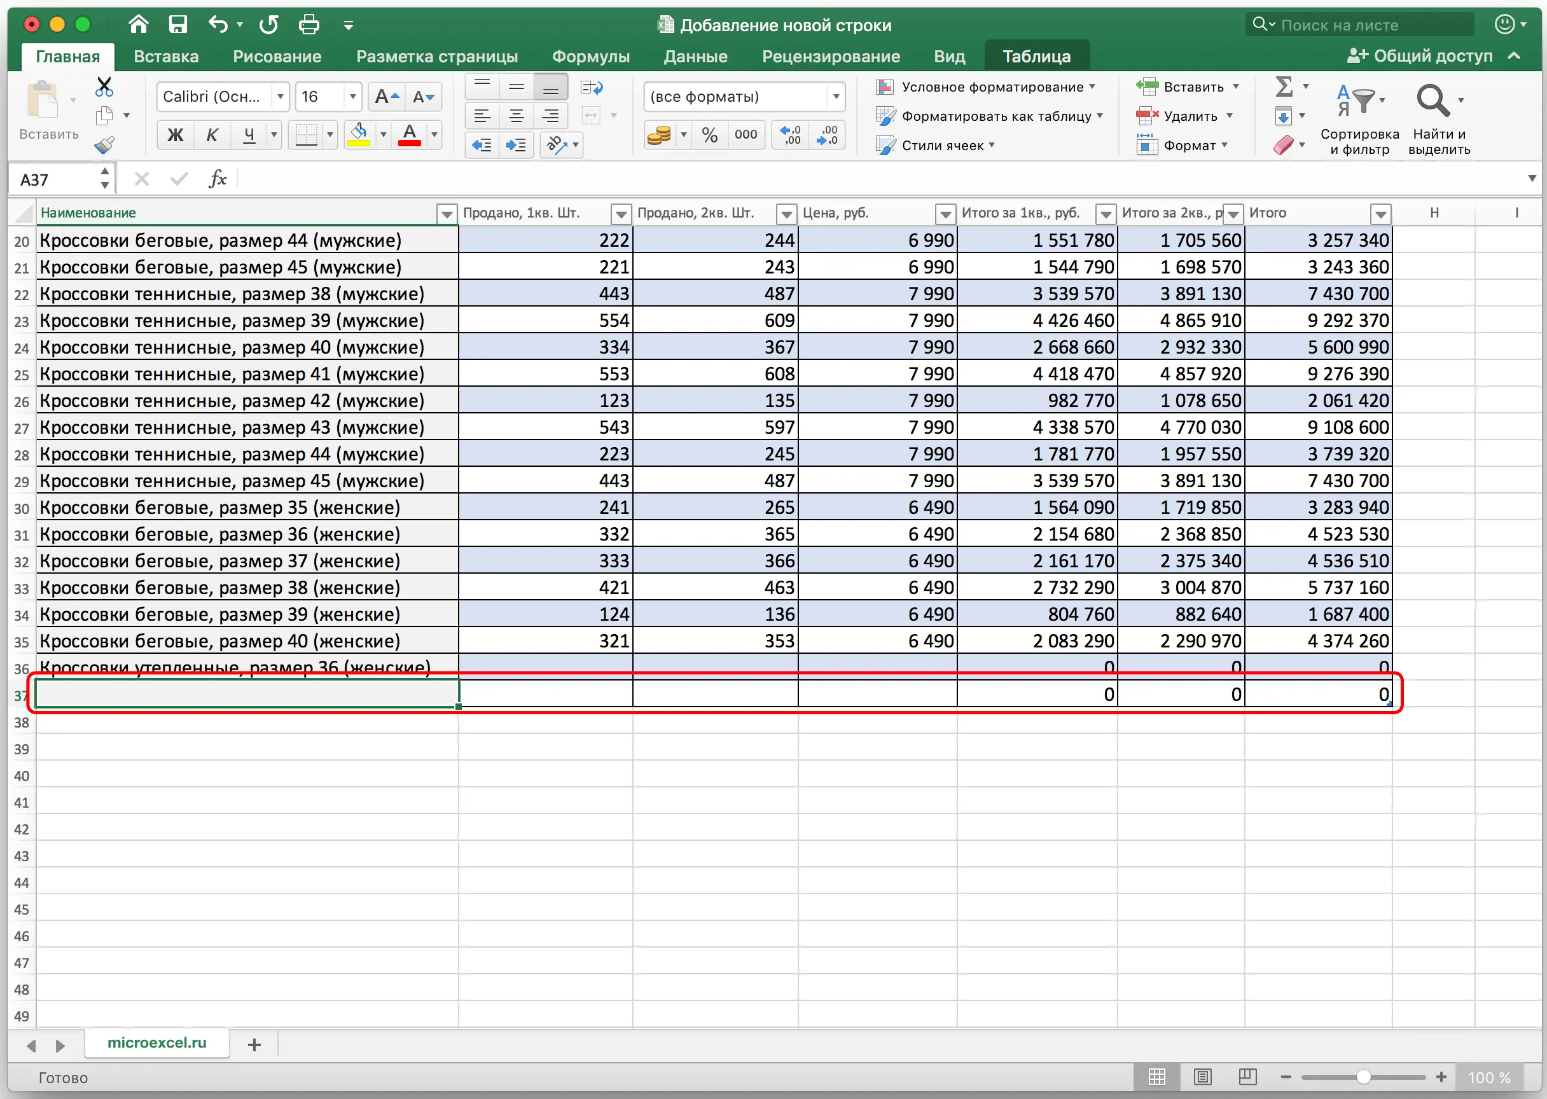Open the borders dropdown arrow
This screenshot has width=1547, height=1099.
point(330,135)
